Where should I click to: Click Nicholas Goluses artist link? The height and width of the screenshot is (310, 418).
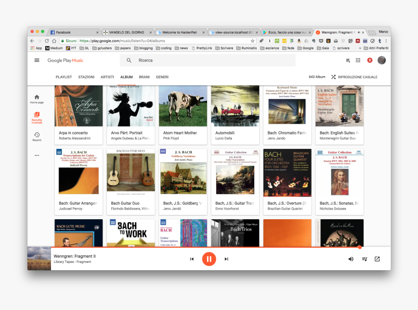[x=332, y=209]
